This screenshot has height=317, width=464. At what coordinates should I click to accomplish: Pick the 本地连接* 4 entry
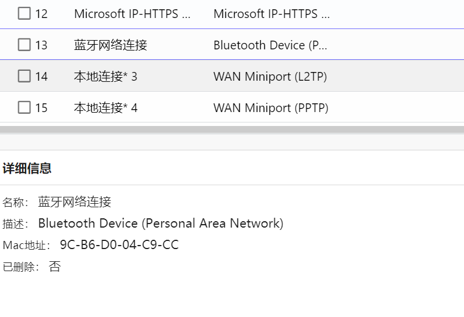click(105, 108)
